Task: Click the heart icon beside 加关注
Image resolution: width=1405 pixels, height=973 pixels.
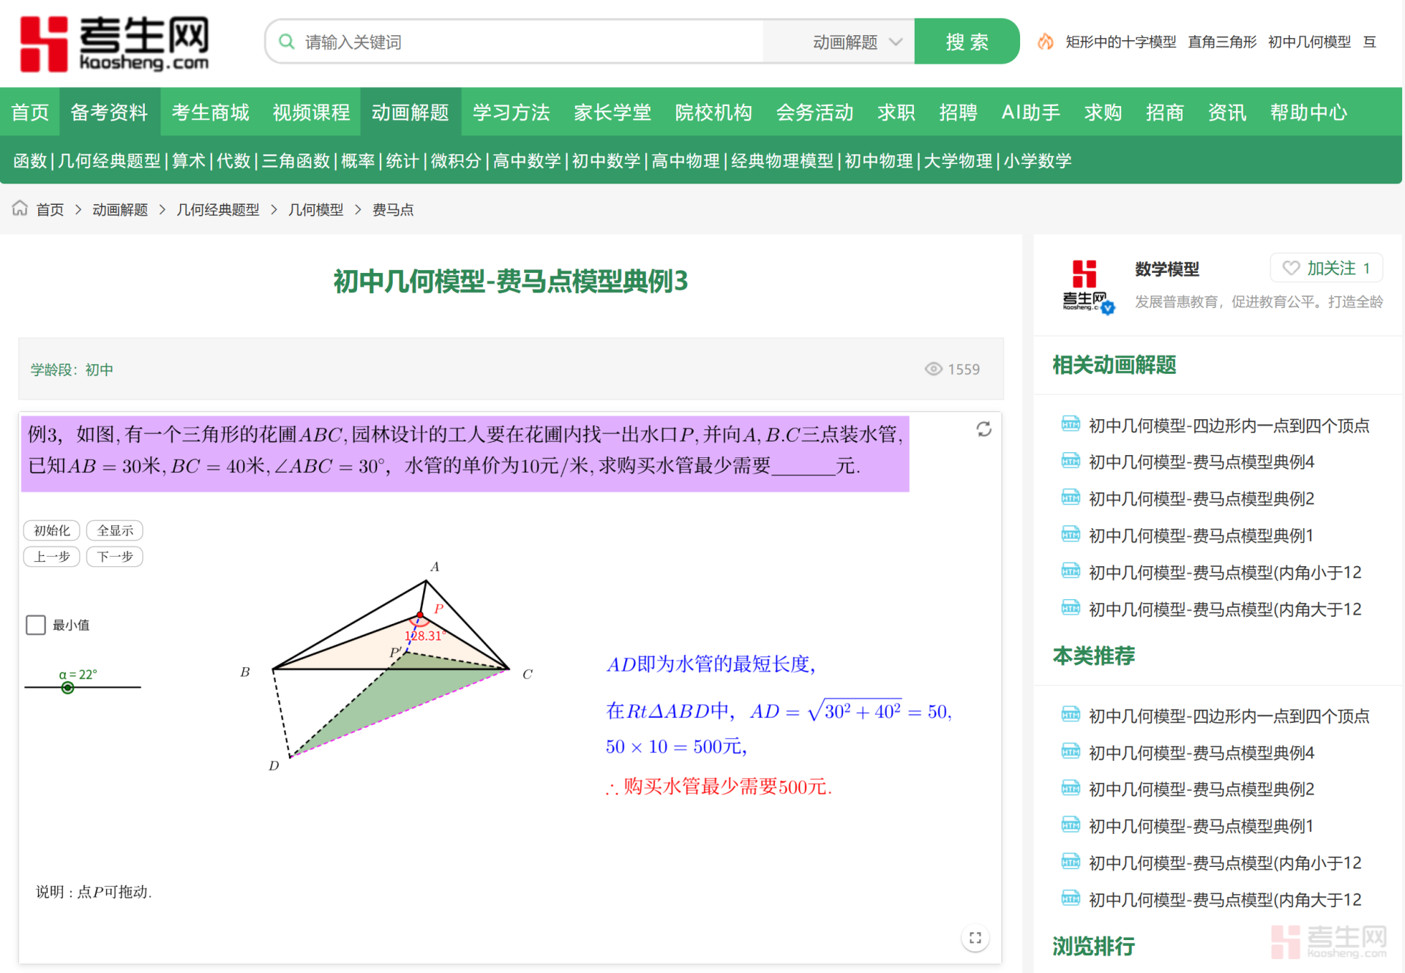Action: 1291,268
